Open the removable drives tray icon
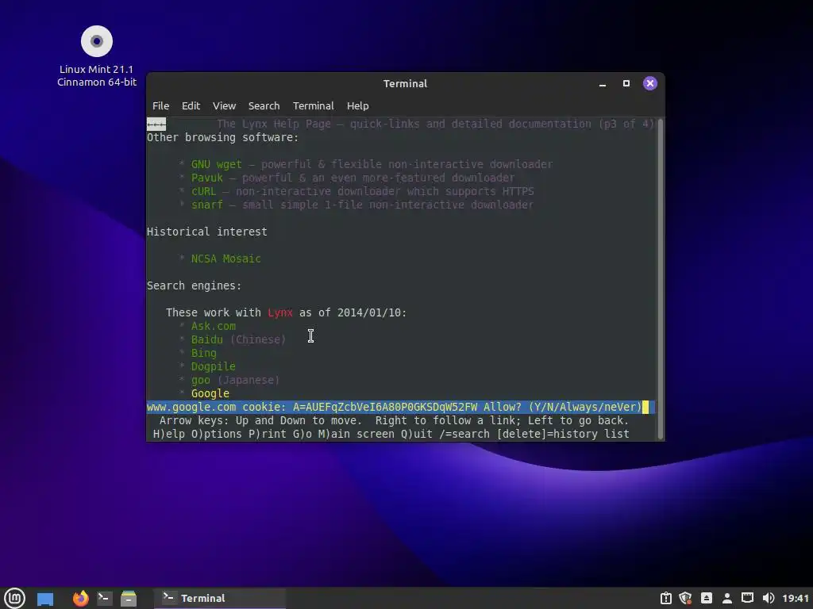 click(x=706, y=598)
